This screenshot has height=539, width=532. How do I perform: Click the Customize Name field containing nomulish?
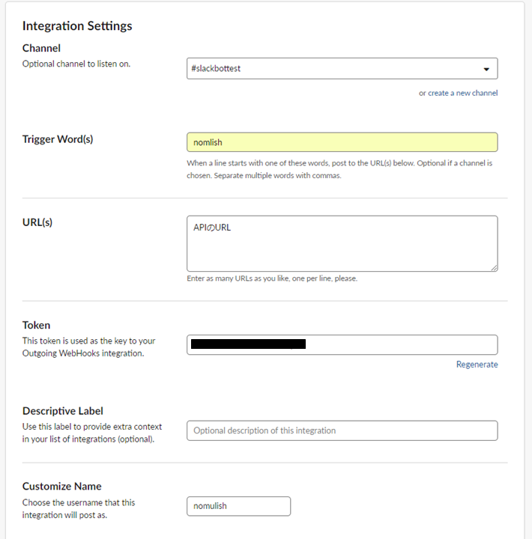coord(238,506)
